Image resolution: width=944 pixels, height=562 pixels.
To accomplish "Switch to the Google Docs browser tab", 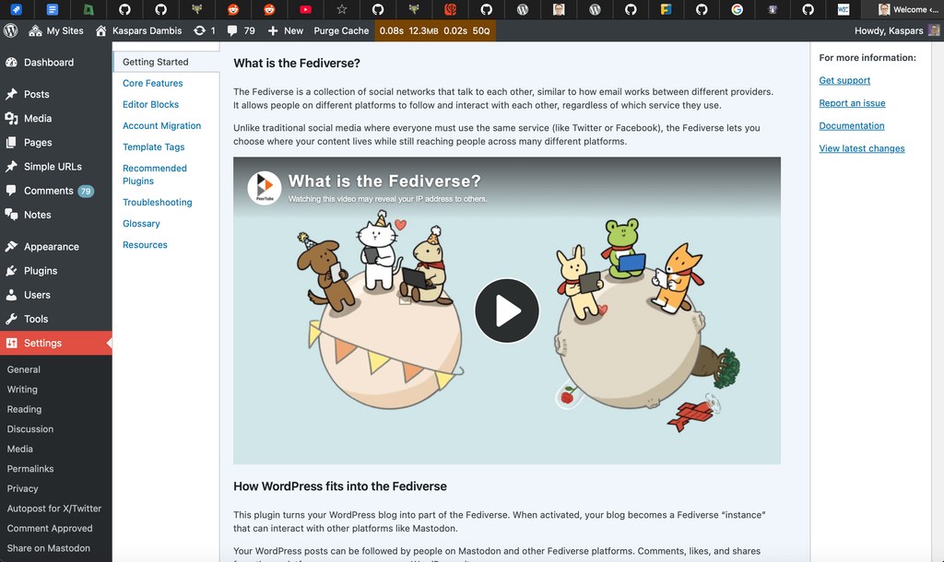I will click(53, 9).
